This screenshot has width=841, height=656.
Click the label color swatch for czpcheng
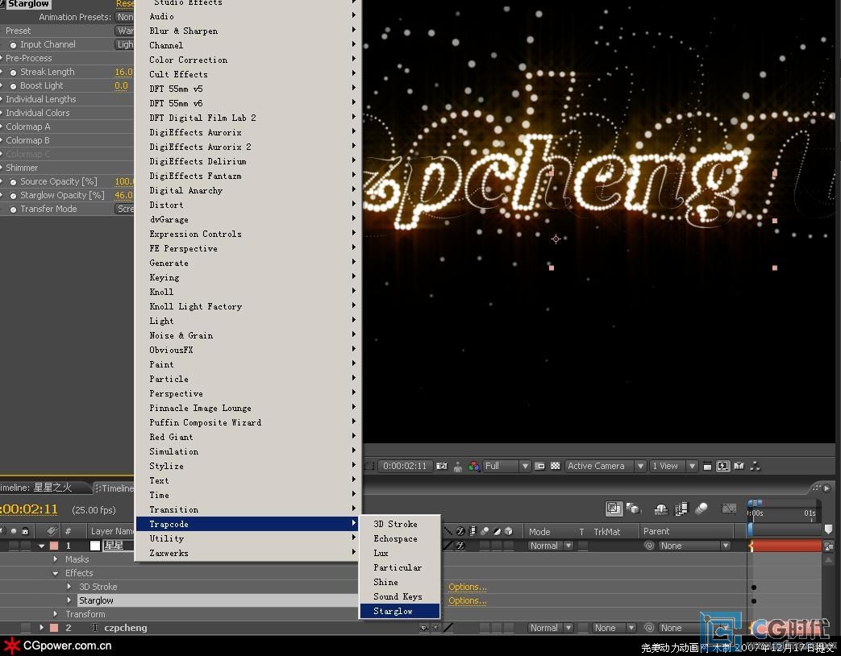pyautogui.click(x=54, y=628)
